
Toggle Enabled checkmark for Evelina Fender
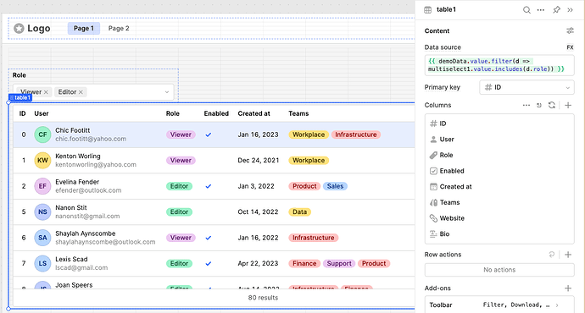point(209,186)
